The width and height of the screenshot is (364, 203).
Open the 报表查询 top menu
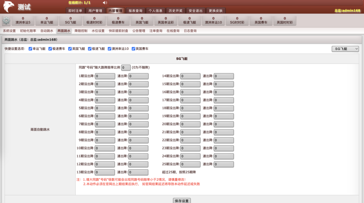coord(135,11)
